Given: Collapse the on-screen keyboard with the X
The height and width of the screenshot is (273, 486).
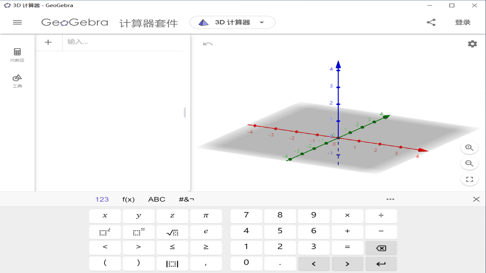Looking at the screenshot, I should point(477,199).
